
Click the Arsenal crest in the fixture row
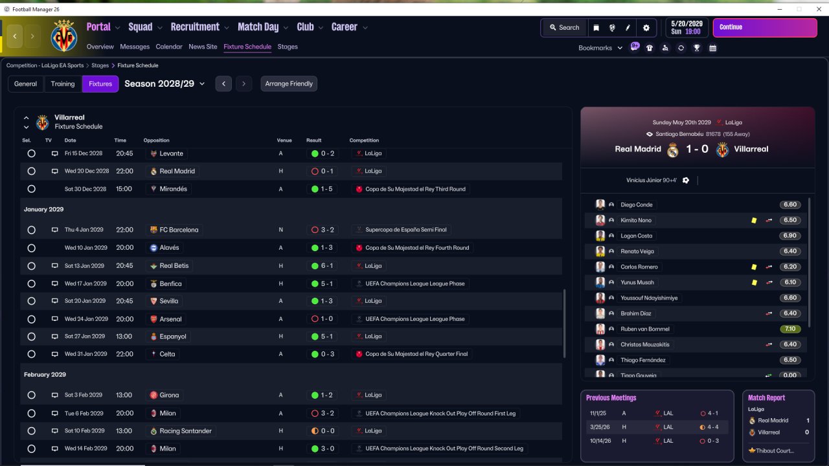point(153,319)
